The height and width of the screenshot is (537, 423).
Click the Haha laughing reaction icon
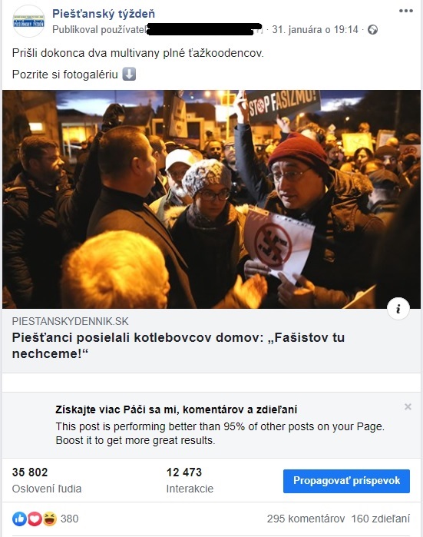click(50, 519)
